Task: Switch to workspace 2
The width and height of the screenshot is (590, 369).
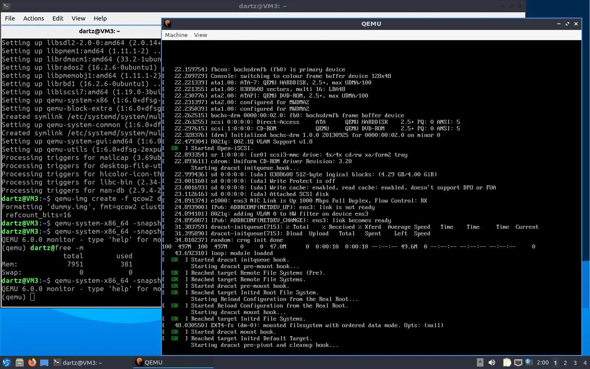Action: [x=565, y=362]
